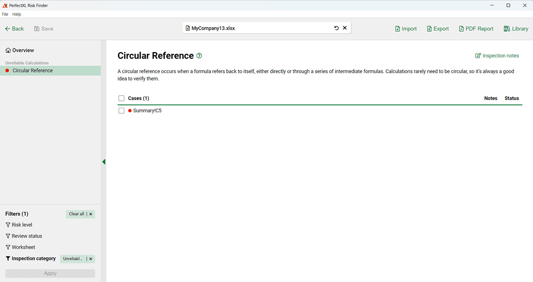Viewport: 533px width, 282px height.
Task: Generate a PDF Report
Action: pos(461,29)
